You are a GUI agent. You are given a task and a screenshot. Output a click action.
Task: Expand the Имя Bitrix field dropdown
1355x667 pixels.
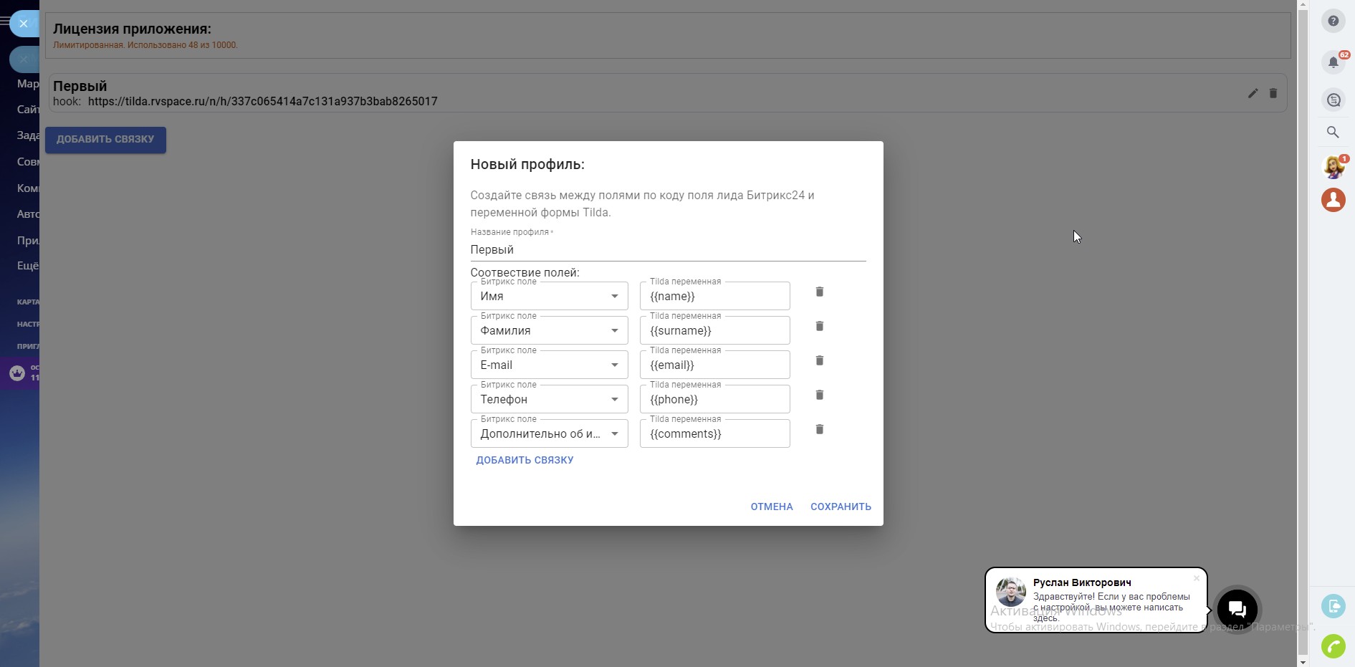point(549,296)
